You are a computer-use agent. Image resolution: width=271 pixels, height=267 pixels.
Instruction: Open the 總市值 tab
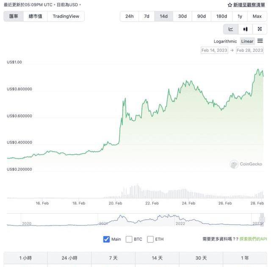[x=35, y=16]
